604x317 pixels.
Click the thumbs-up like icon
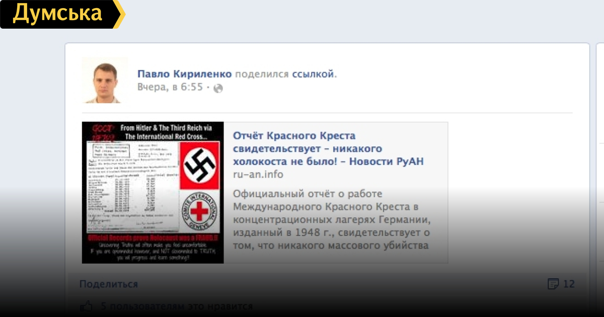(87, 306)
